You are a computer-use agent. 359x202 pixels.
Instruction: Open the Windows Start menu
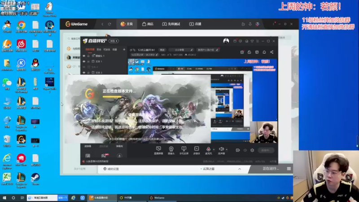[x=4, y=198]
